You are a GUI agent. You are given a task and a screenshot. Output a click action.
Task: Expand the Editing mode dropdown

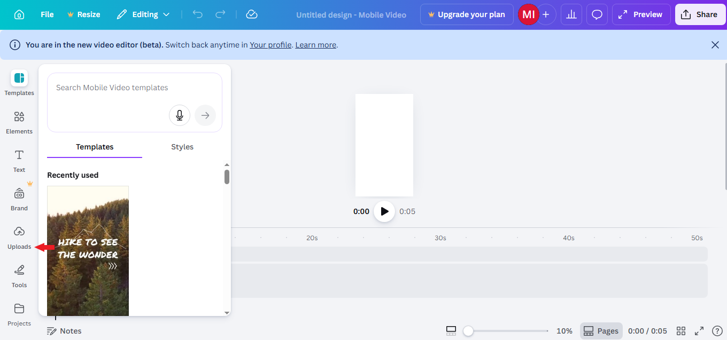(143, 14)
